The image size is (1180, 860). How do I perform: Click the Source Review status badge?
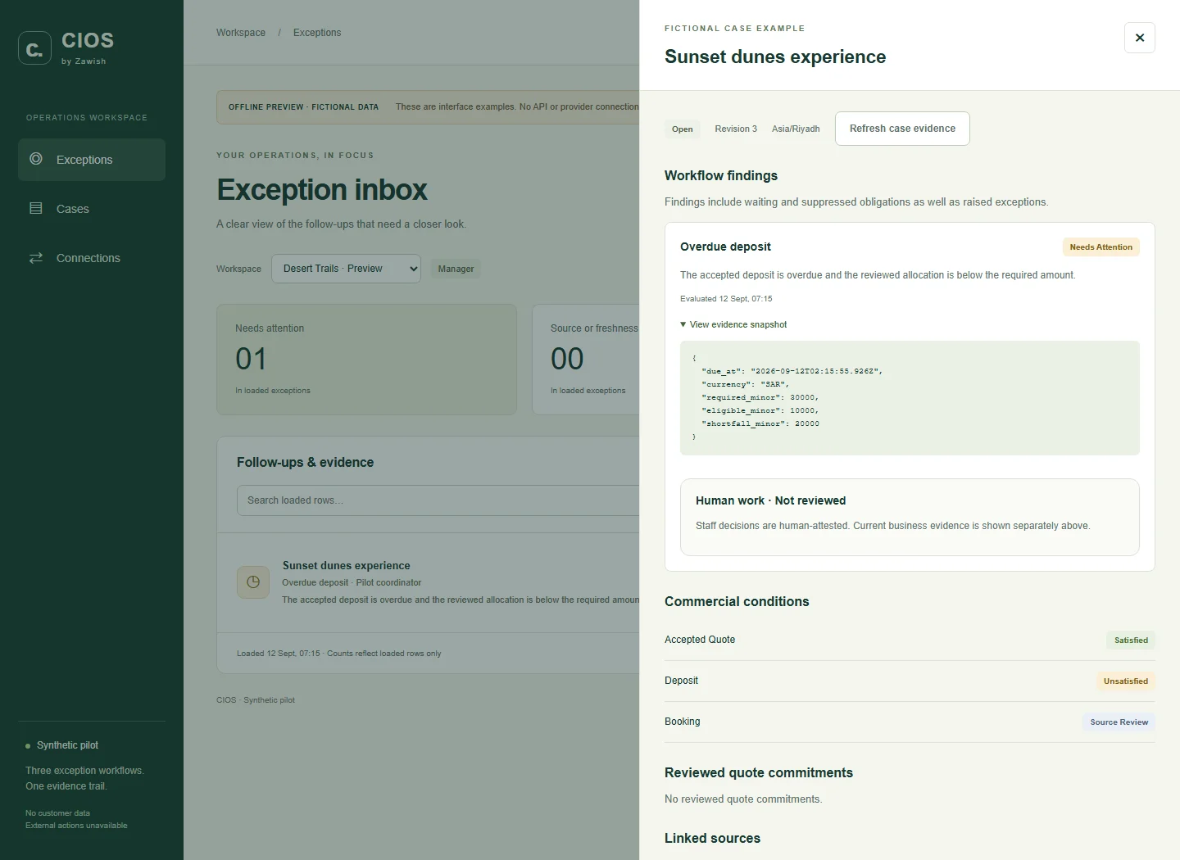coord(1119,722)
